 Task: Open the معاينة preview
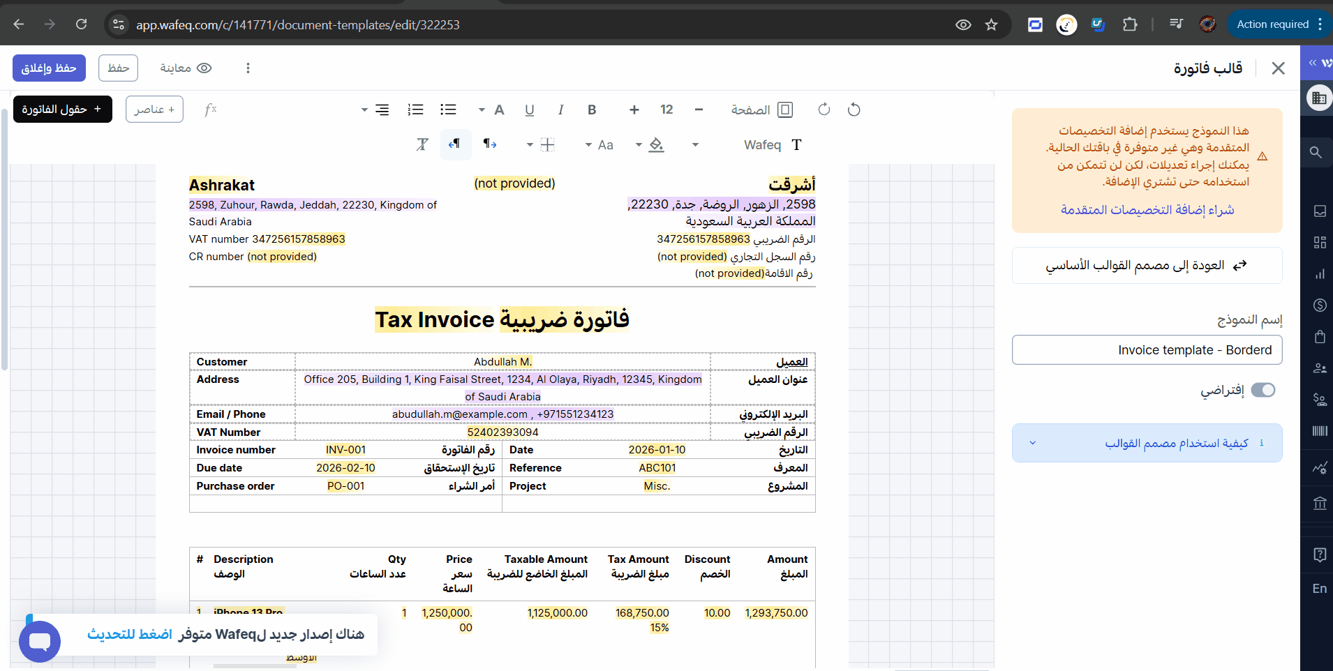pos(186,68)
